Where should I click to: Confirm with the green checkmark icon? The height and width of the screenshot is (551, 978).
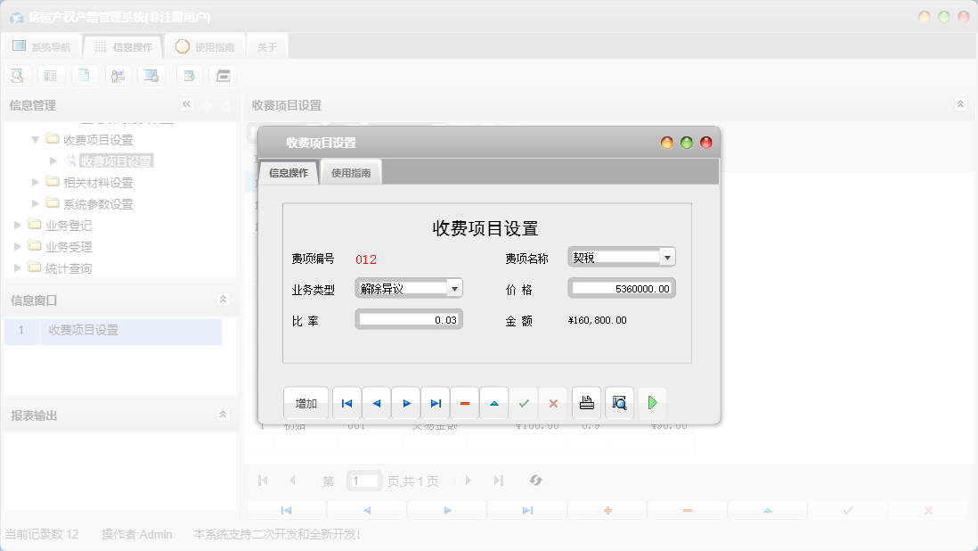coord(525,403)
